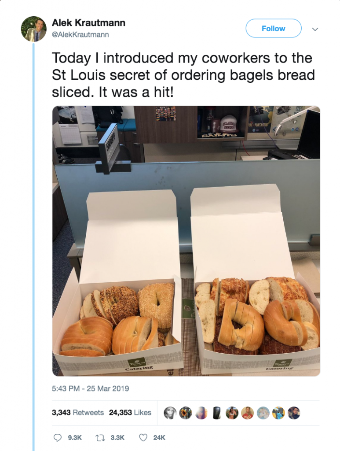The height and width of the screenshot is (451, 340).
Task: Click the @AlekKrautmann handle
Action: pos(80,34)
